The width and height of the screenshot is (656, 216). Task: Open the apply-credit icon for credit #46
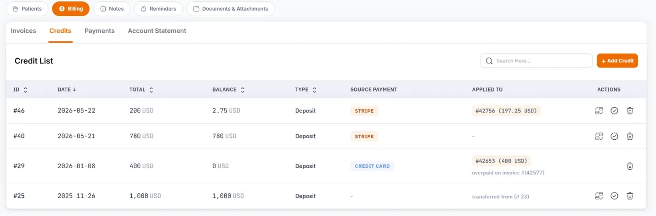pos(599,111)
